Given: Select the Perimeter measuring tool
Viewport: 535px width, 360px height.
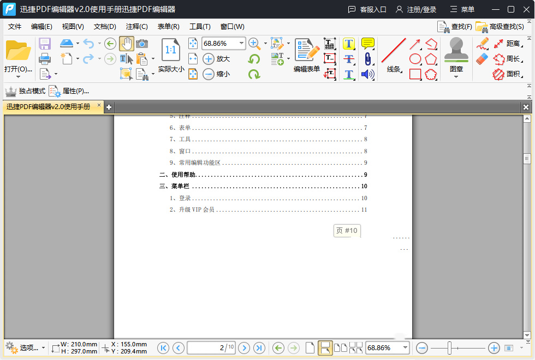Looking at the screenshot, I should 508,59.
